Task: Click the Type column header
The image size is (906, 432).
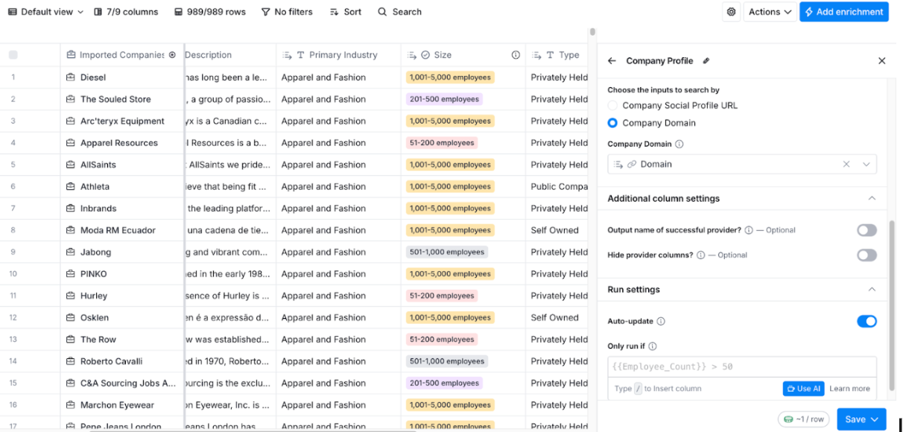Action: coord(557,55)
